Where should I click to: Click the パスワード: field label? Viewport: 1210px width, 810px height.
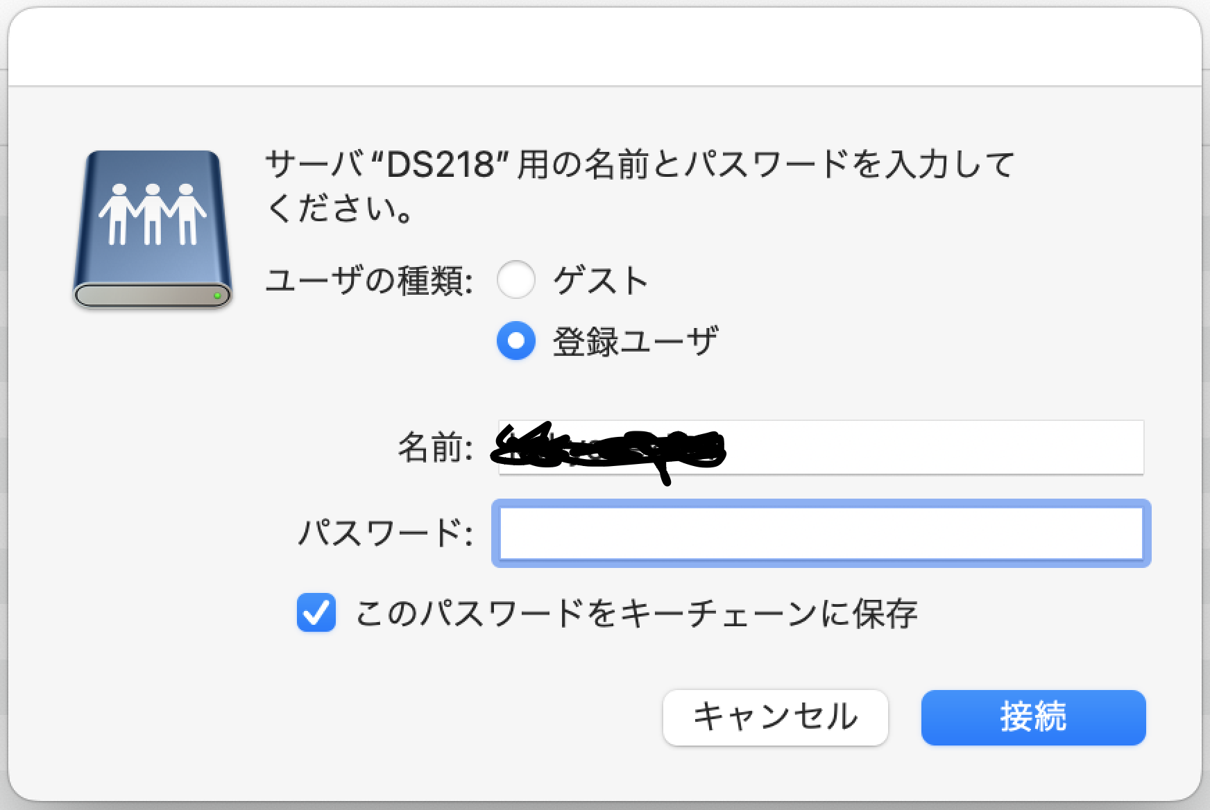[x=386, y=533]
